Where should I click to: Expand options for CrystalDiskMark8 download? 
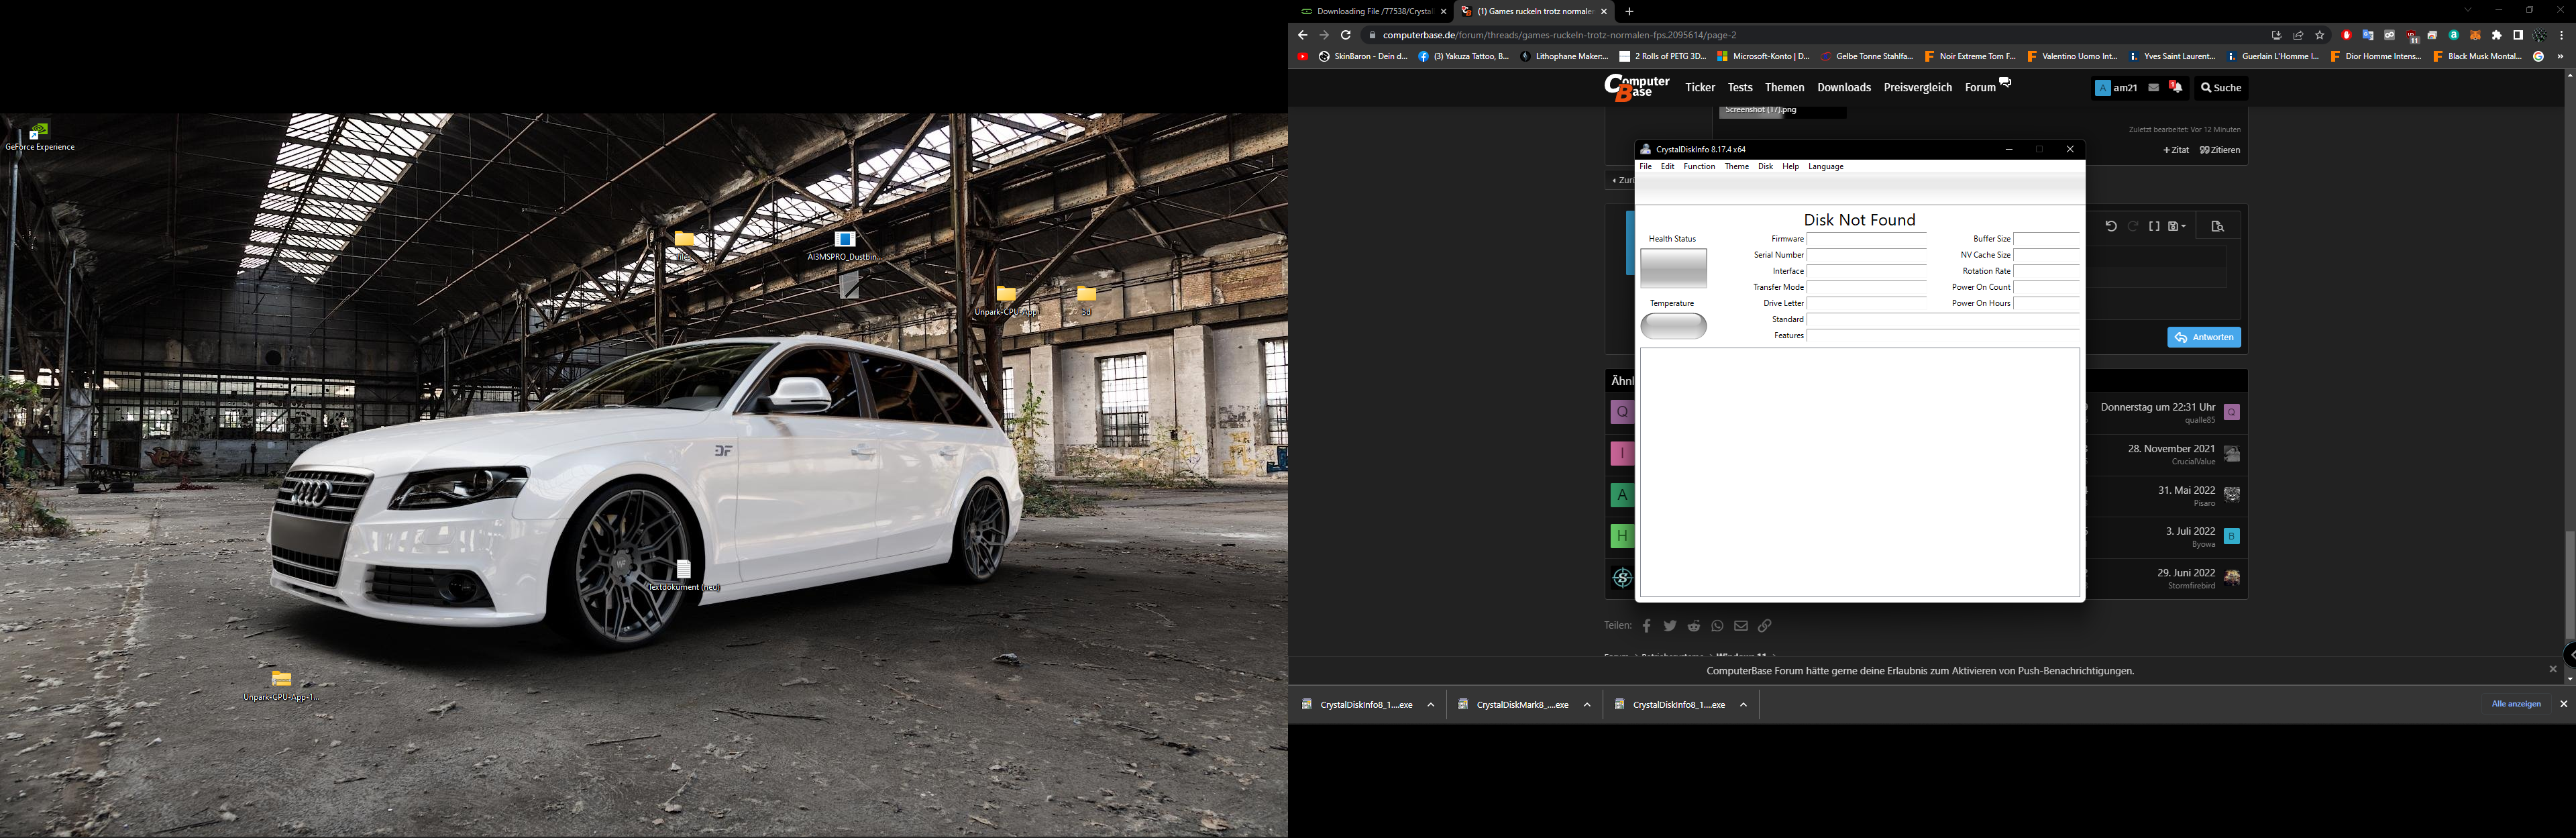(x=1587, y=705)
